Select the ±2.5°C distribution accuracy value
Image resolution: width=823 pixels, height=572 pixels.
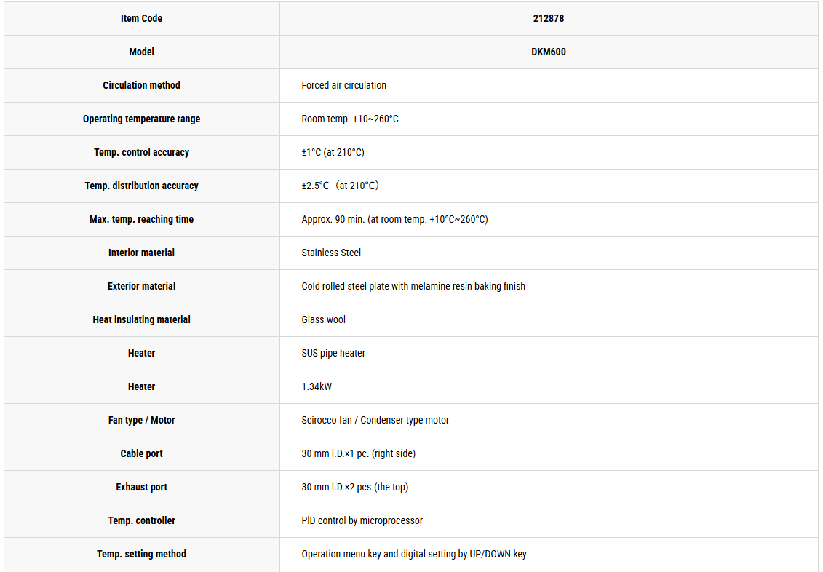pyautogui.click(x=340, y=186)
